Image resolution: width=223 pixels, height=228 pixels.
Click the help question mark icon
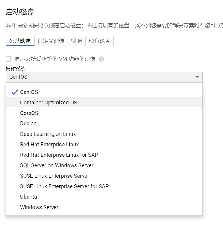tap(101, 59)
